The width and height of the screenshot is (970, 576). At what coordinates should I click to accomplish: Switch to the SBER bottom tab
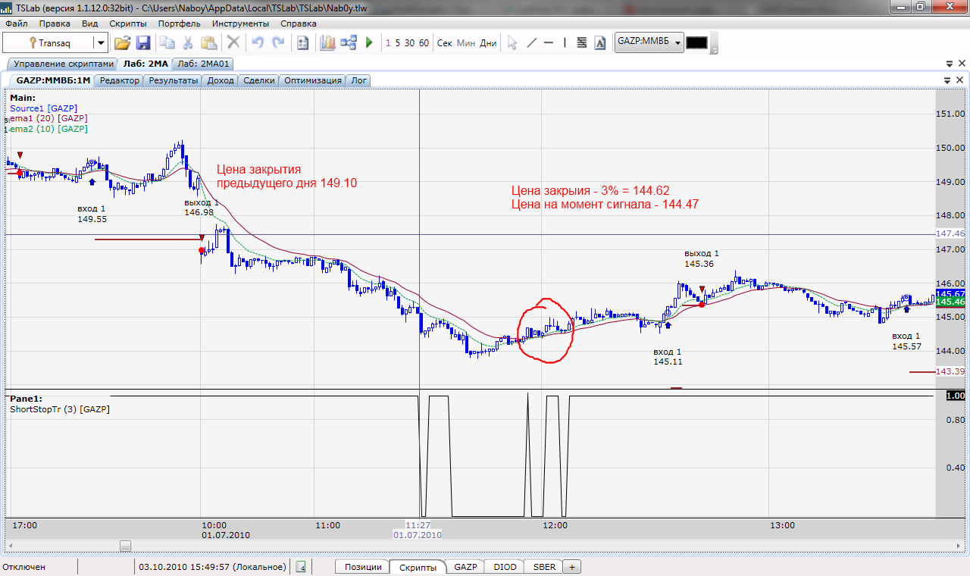pos(544,567)
